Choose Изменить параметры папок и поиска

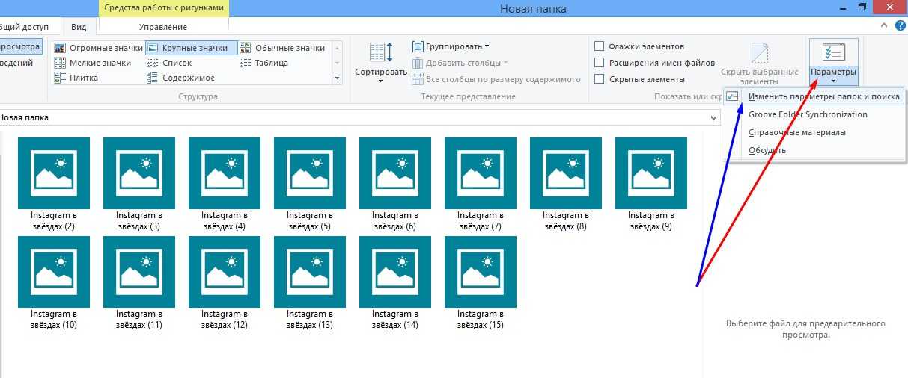(x=814, y=96)
